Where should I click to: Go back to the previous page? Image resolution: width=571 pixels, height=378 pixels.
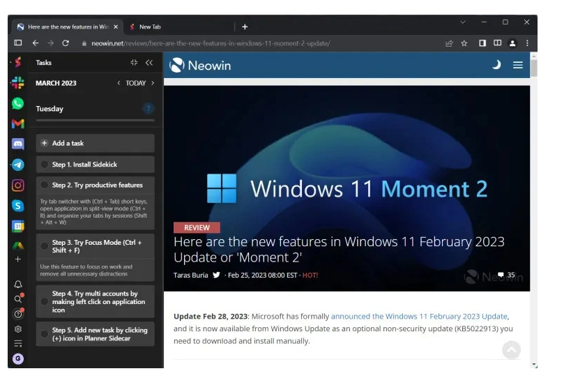pos(36,43)
